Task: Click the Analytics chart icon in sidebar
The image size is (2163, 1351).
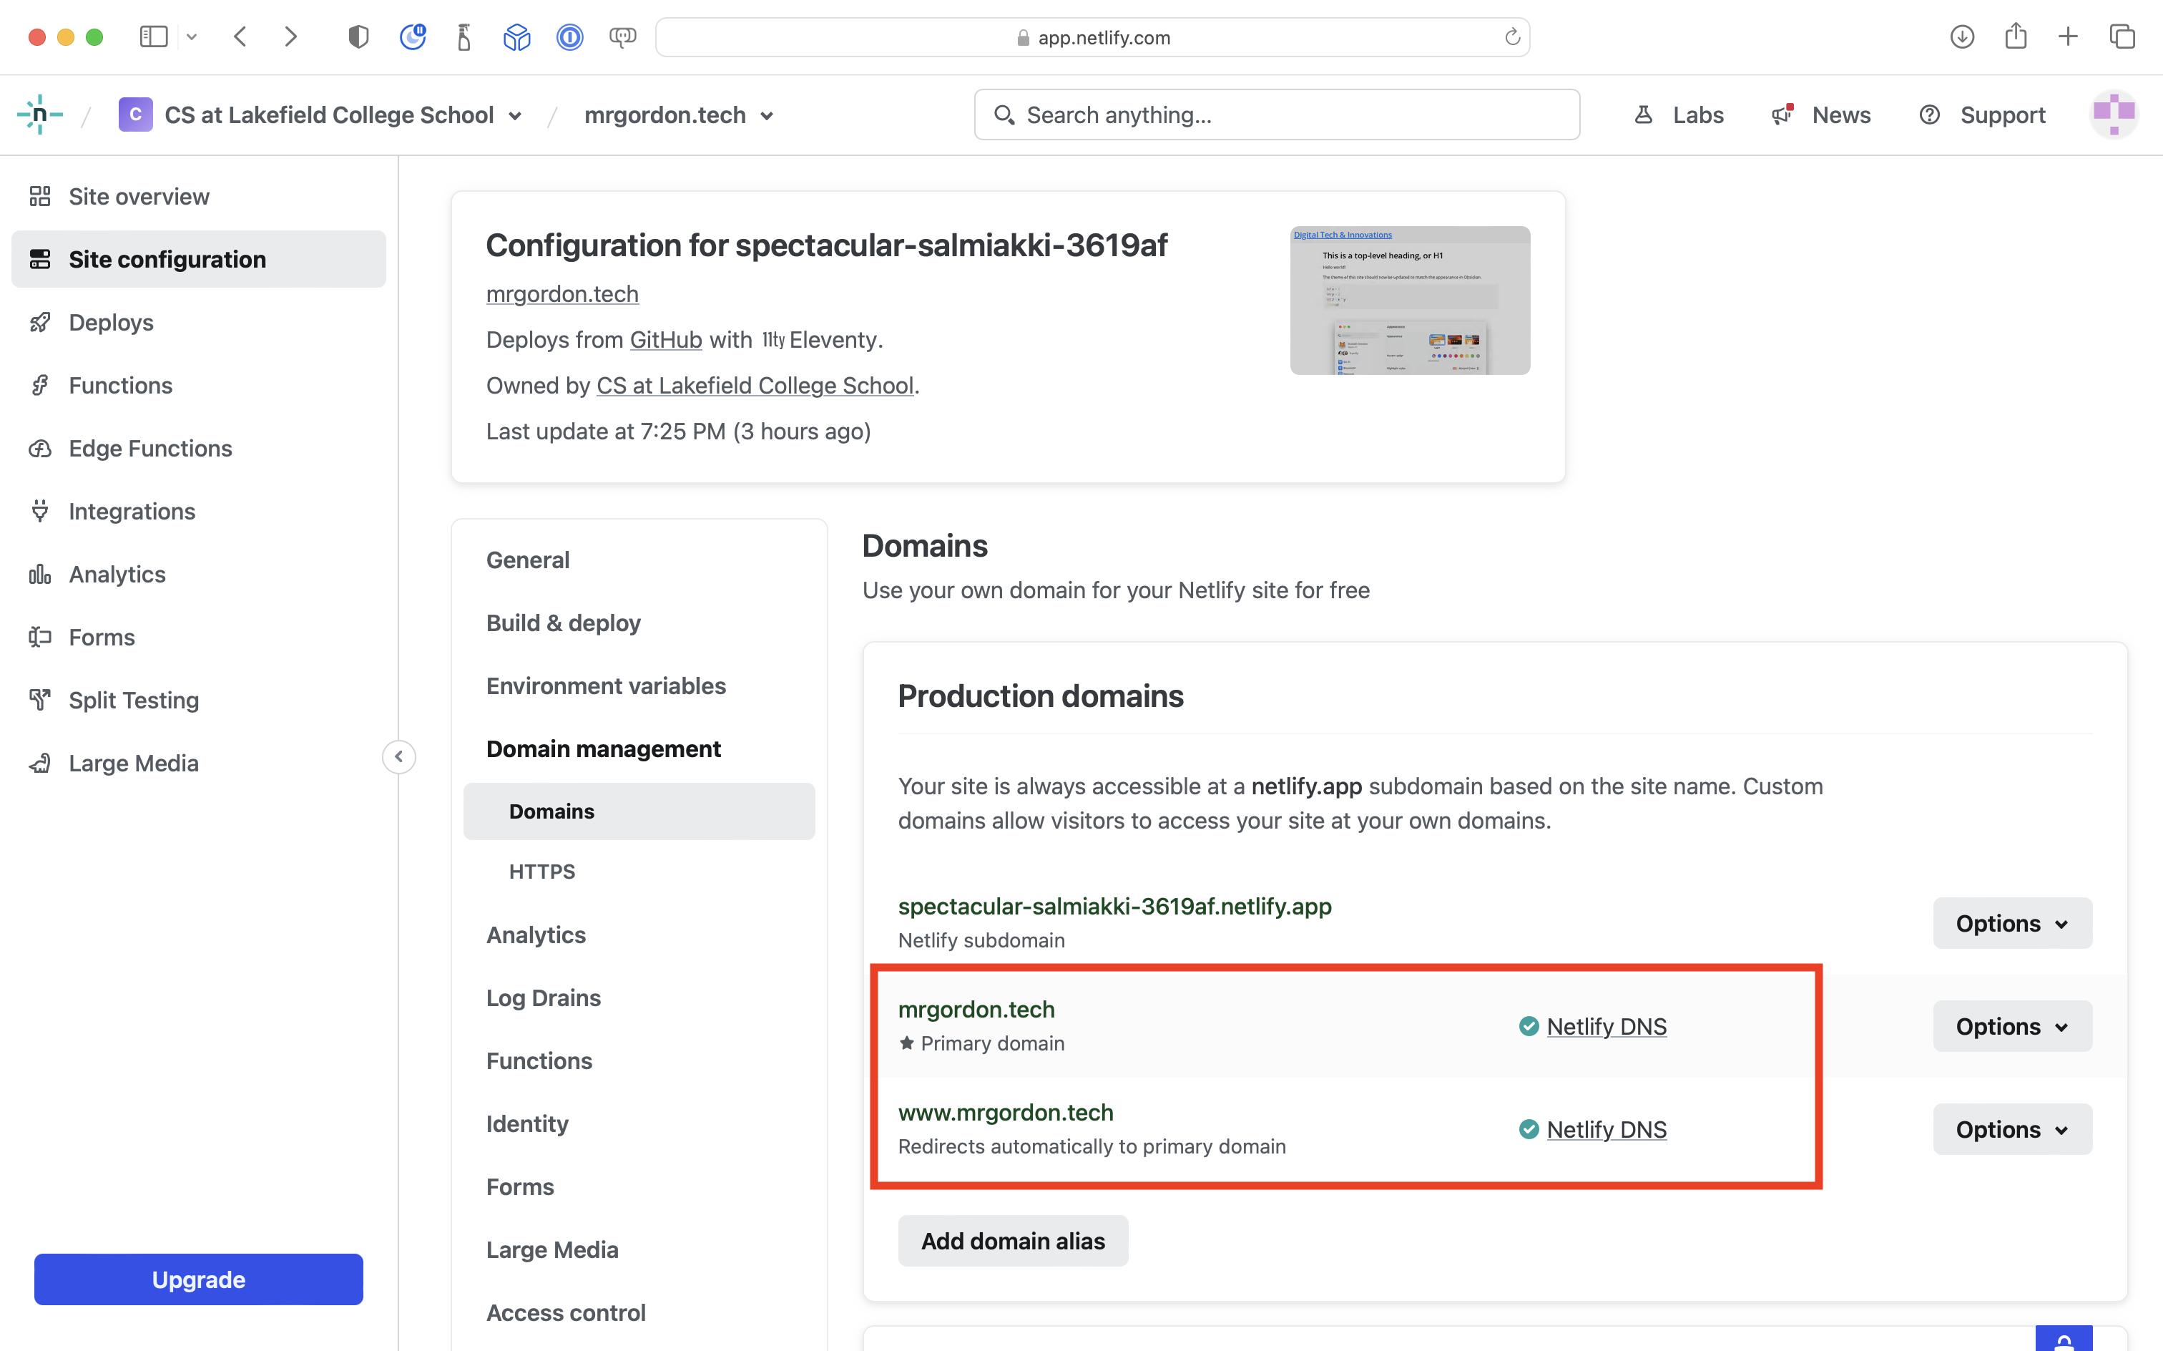Action: [41, 572]
